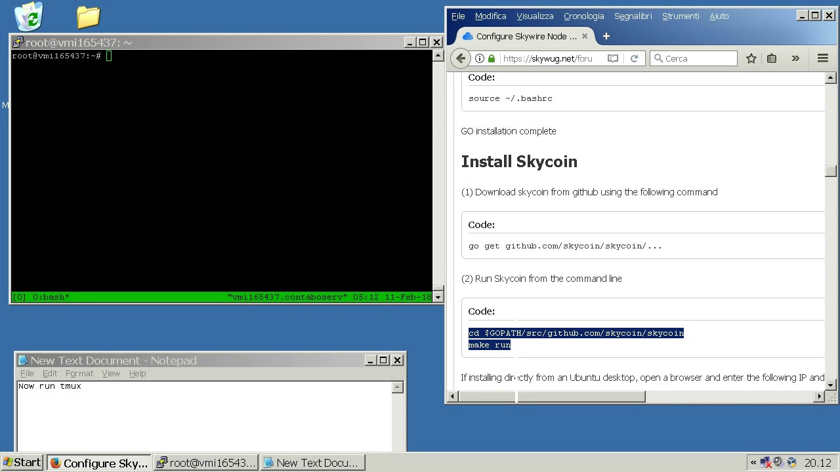The width and height of the screenshot is (840, 472).
Task: Reload the page in Firefox
Action: pos(634,58)
